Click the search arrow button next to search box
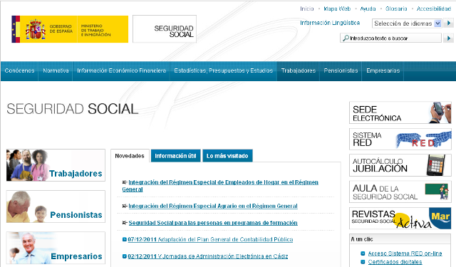The width and height of the screenshot is (456, 267). [448, 38]
